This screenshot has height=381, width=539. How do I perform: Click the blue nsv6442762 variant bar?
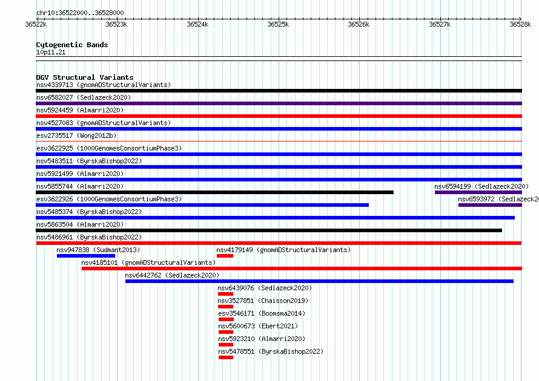[319, 281]
